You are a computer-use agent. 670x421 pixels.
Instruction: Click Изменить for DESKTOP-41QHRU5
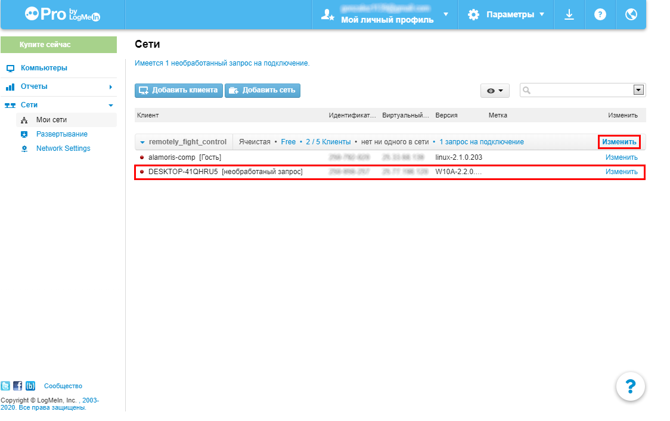click(621, 172)
